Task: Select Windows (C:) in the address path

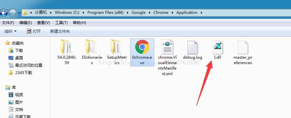Action: [x=67, y=13]
